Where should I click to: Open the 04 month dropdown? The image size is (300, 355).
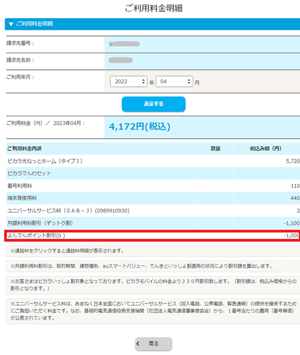pyautogui.click(x=174, y=82)
